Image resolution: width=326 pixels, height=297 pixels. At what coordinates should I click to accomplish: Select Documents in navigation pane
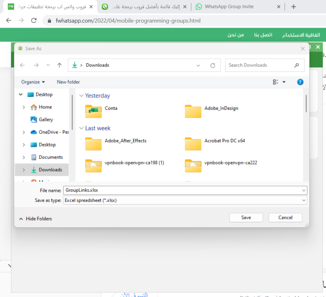pos(51,157)
